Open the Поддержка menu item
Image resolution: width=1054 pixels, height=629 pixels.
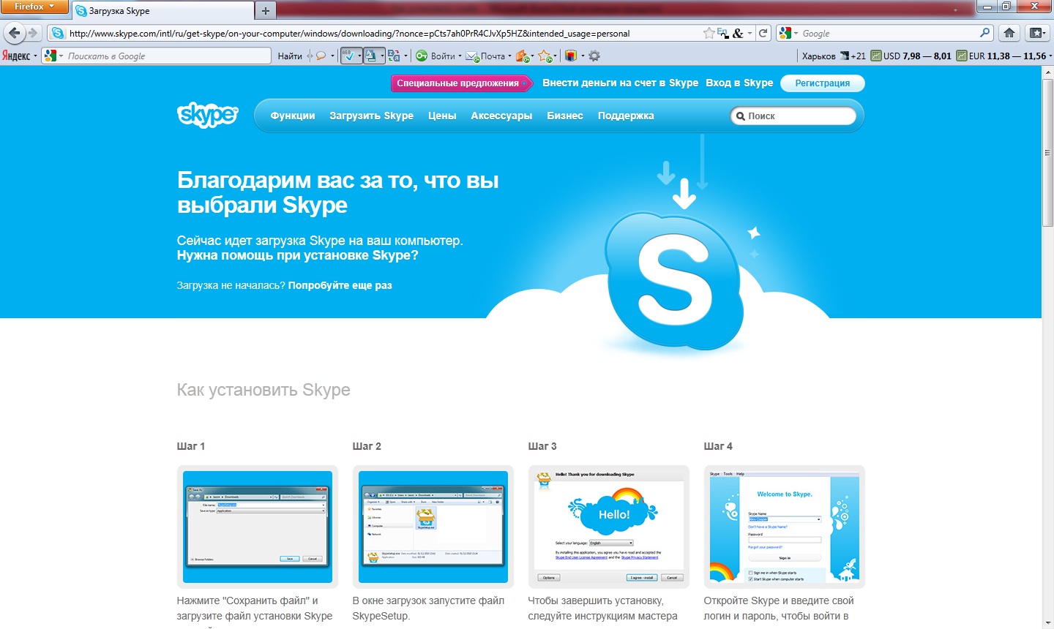coord(626,116)
